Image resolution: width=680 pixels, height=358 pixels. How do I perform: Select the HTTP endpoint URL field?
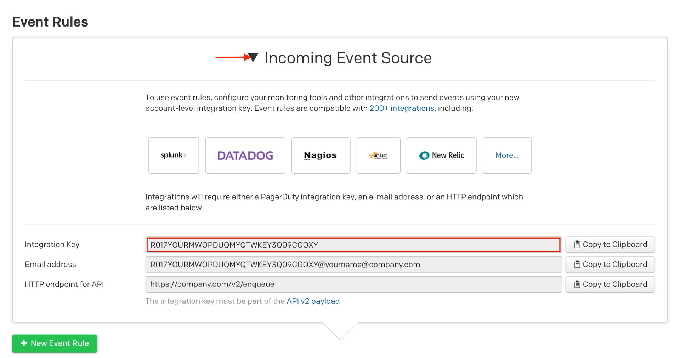pyautogui.click(x=353, y=284)
